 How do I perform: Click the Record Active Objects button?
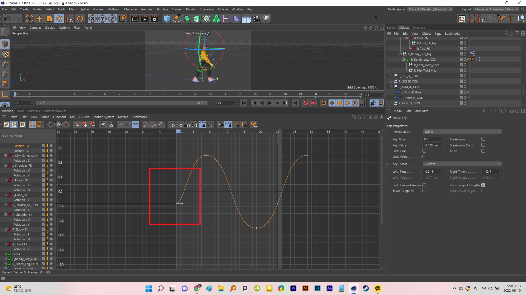coord(306,103)
